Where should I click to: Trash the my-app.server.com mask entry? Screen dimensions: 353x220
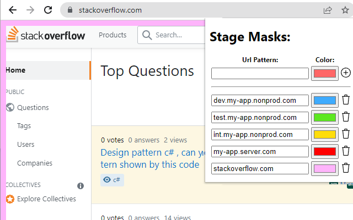346,151
